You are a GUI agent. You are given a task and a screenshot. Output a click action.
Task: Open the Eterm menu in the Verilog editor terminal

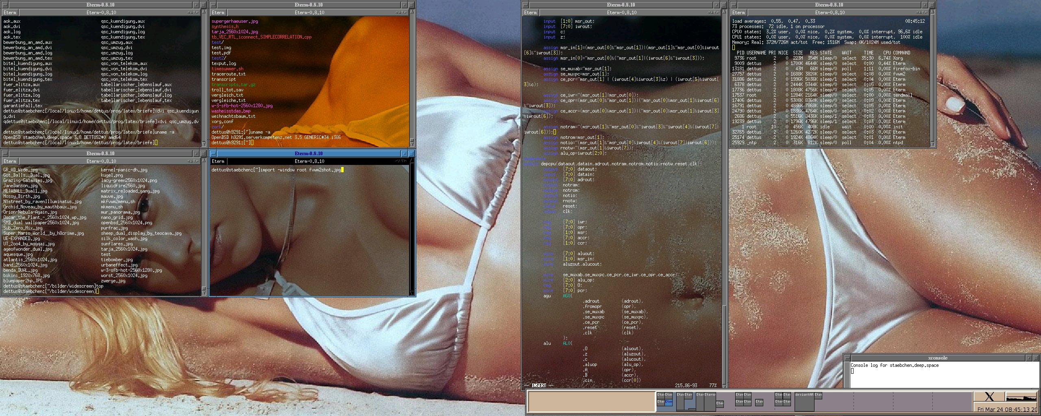tap(530, 13)
